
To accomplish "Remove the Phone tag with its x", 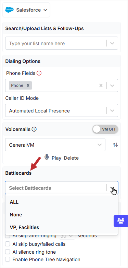I will 28,85.
